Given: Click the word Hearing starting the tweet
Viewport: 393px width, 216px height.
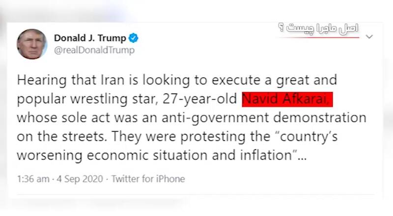Looking at the screenshot, I should click(42, 80).
